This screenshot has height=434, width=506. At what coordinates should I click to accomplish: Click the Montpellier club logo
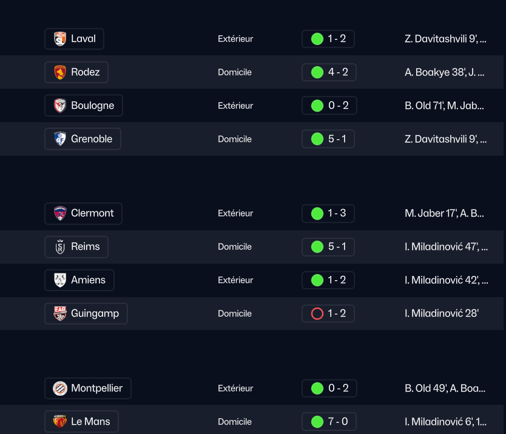[59, 388]
